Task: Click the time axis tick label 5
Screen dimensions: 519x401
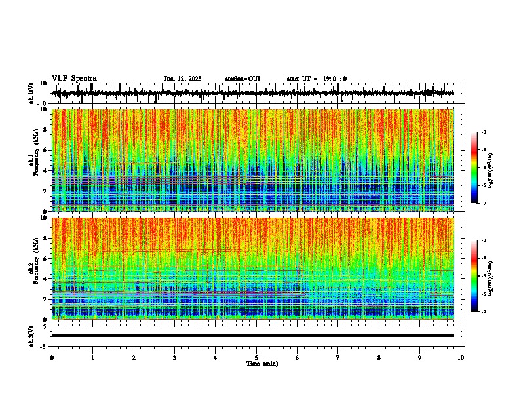Action: click(256, 358)
